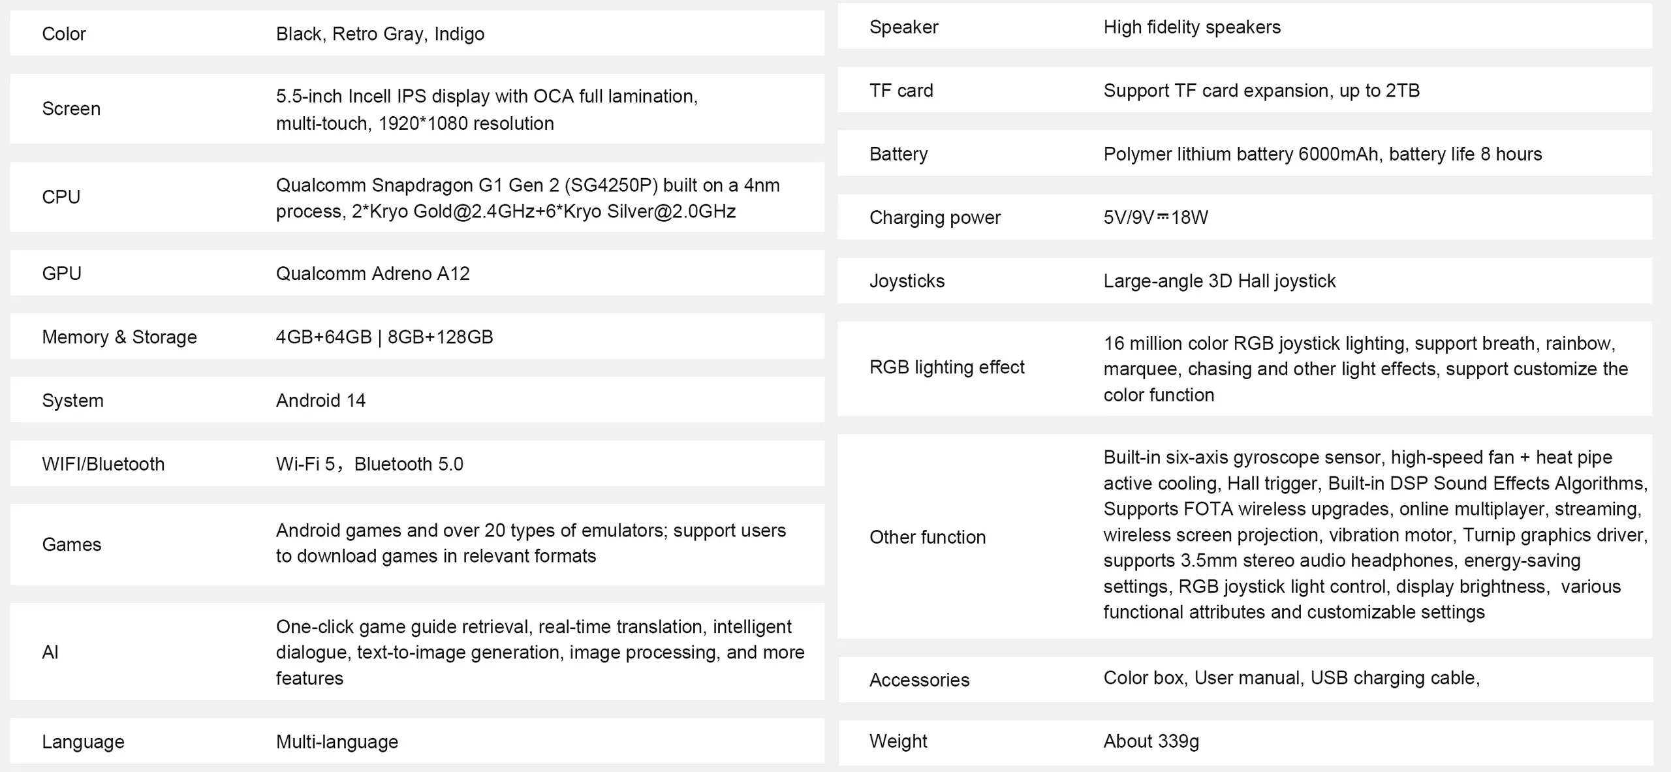This screenshot has height=772, width=1671.
Task: Select the Qualcomm Snapdragon G1 Gen 2 description
Action: click(x=527, y=198)
